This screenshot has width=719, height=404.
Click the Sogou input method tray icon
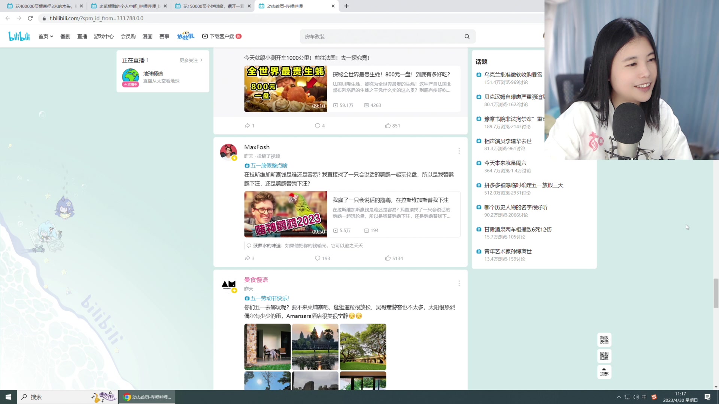point(654,397)
